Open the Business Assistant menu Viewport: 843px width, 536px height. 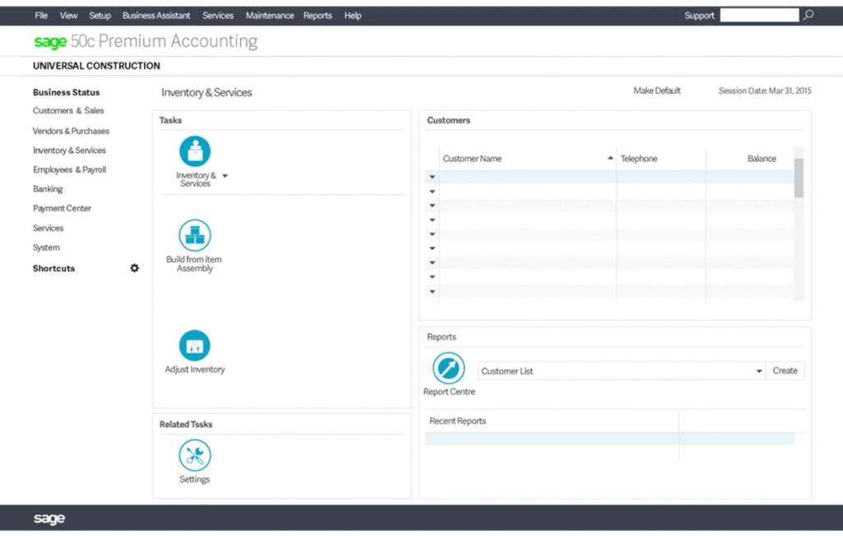156,16
